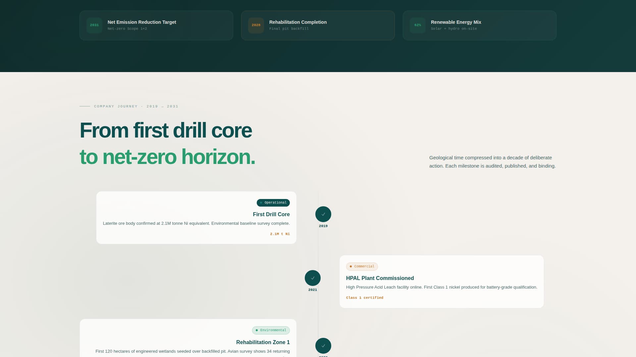Click the 2021 year label under marker
This screenshot has height=357, width=636.
(313, 290)
